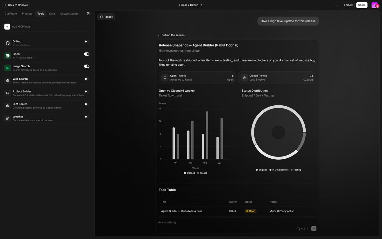This screenshot has height=239, width=382.
Task: Click the Task Table heading
Action: tap(167, 190)
